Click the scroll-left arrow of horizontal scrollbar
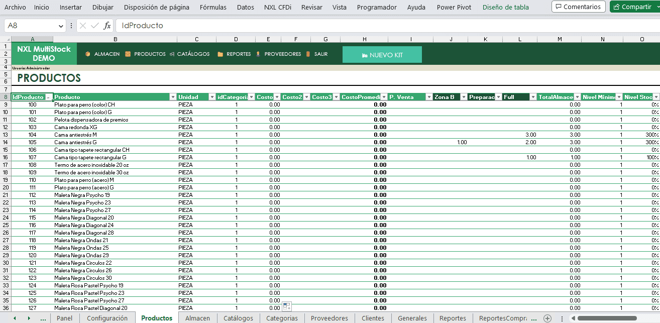 pos(573,318)
